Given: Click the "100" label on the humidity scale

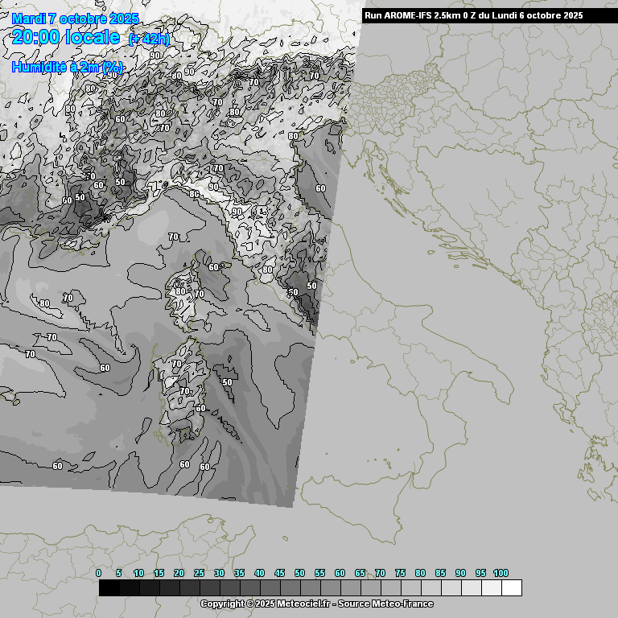Looking at the screenshot, I should [x=501, y=573].
